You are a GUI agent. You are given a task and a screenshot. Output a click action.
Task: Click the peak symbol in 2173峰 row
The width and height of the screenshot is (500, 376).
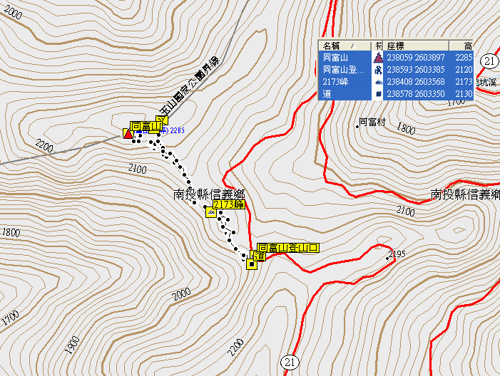[378, 82]
